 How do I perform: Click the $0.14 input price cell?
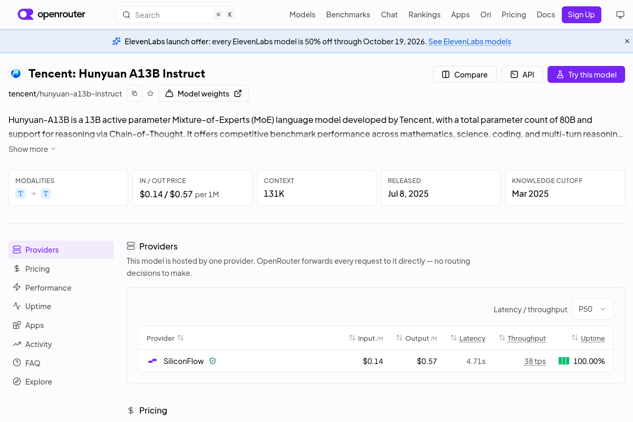(373, 361)
